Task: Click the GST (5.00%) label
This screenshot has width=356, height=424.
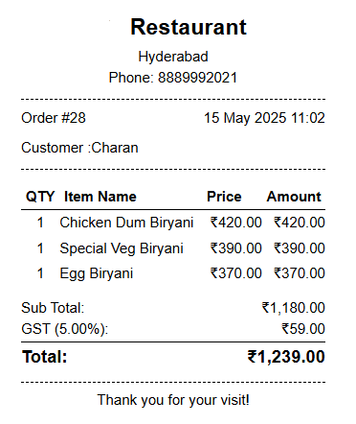Action: click(65, 329)
